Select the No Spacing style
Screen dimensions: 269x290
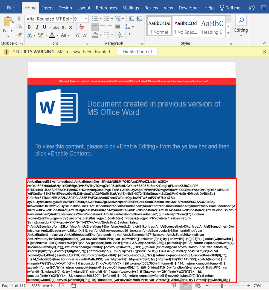(186, 26)
